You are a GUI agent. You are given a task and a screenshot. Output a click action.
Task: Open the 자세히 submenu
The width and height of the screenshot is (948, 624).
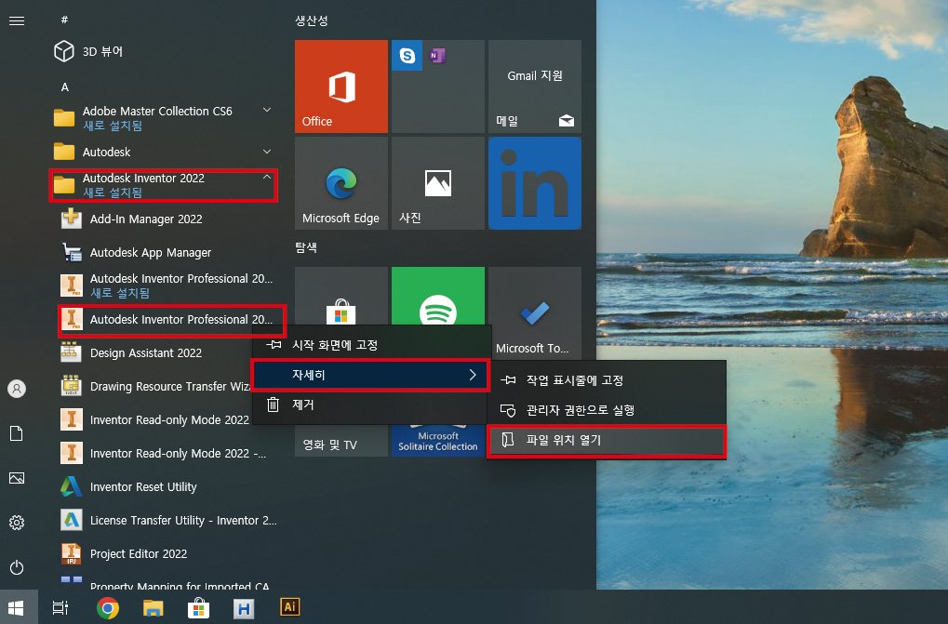370,375
